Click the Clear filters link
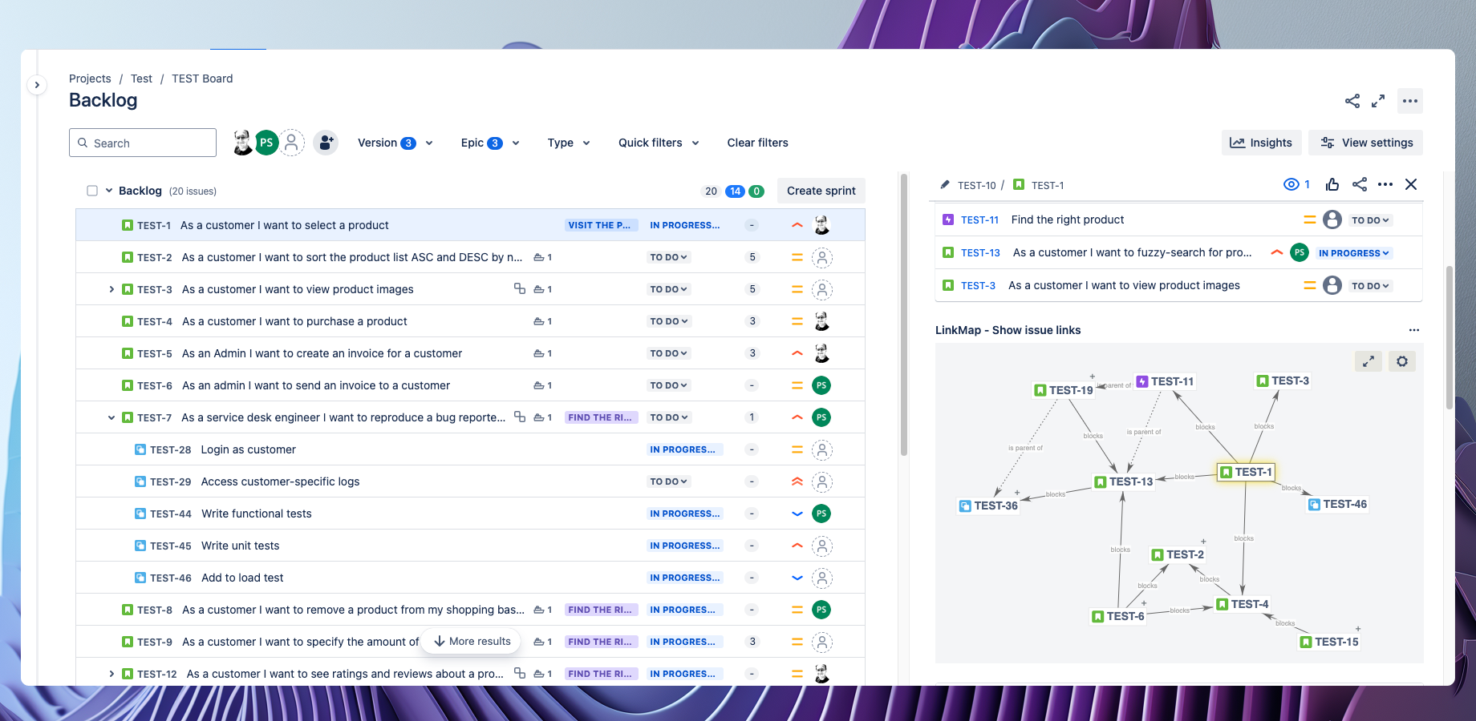The height and width of the screenshot is (721, 1476). [757, 143]
